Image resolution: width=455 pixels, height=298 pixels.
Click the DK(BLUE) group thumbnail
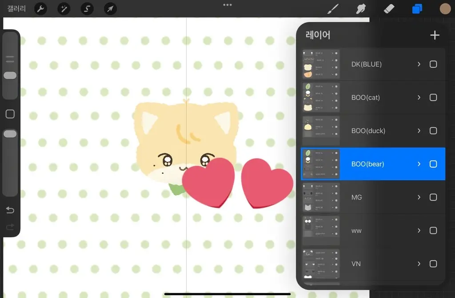point(321,64)
